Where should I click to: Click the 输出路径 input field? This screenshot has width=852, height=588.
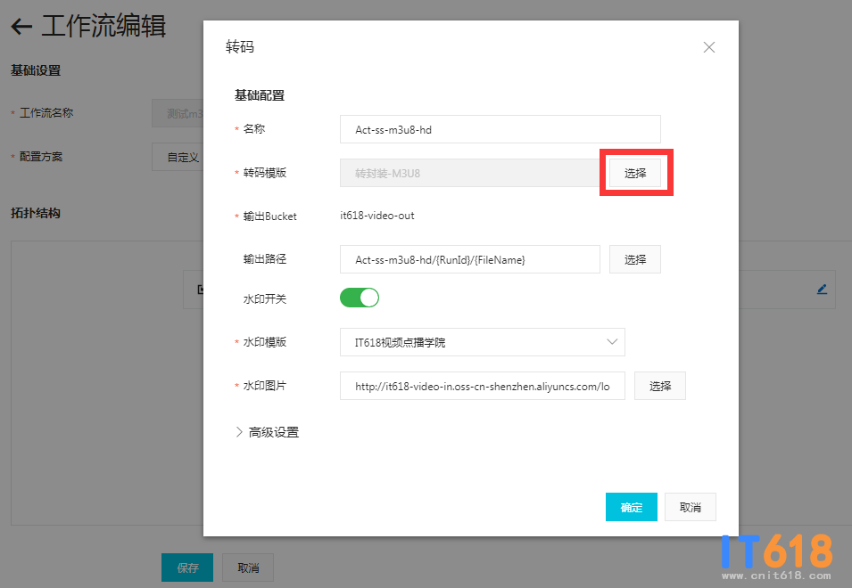(x=470, y=259)
